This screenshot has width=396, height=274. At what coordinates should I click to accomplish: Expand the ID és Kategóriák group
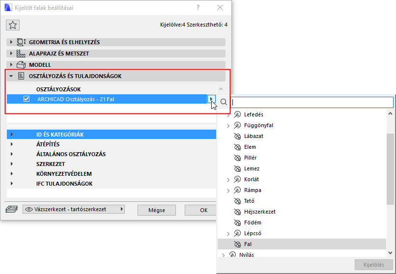pyautogui.click(x=12, y=135)
